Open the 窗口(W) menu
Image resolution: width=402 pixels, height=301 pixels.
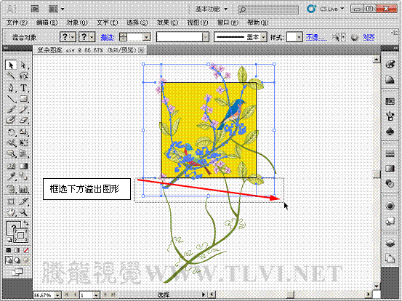click(228, 23)
